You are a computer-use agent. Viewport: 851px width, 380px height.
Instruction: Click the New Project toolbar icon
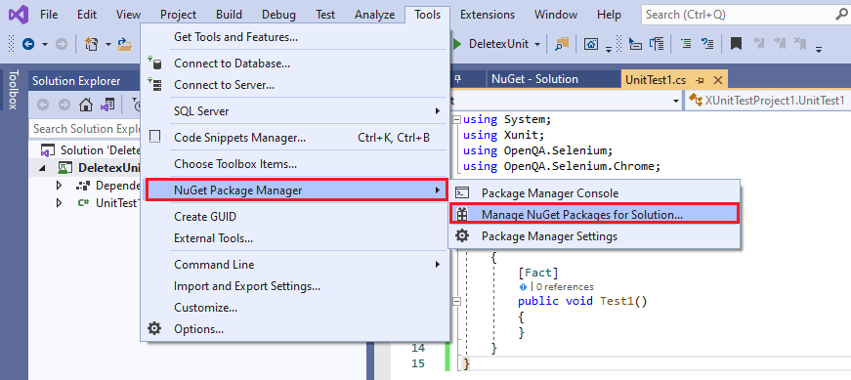(x=92, y=44)
